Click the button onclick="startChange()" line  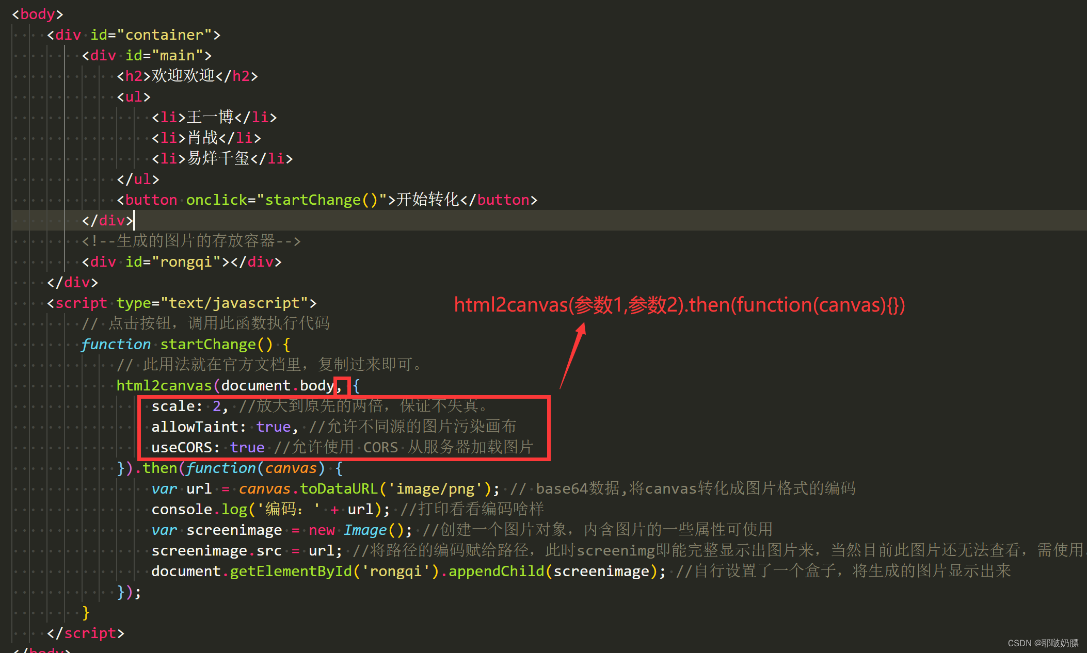point(327,200)
